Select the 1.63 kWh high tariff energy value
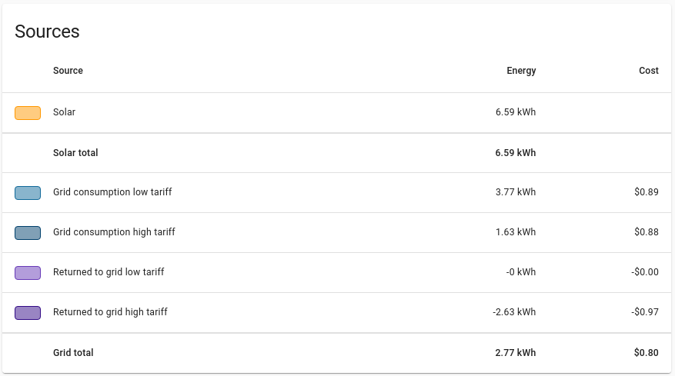 click(x=516, y=232)
